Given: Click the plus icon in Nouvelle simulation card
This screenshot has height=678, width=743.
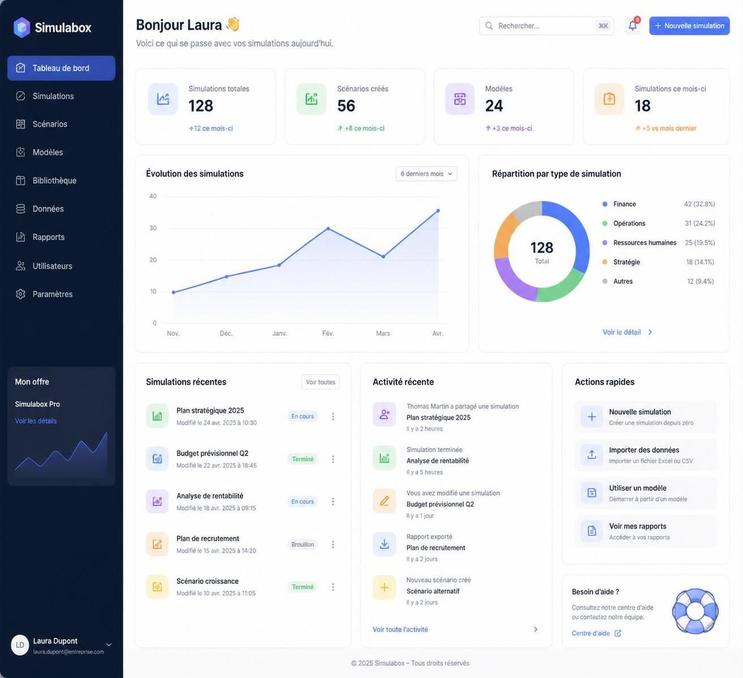Looking at the screenshot, I should pyautogui.click(x=591, y=417).
